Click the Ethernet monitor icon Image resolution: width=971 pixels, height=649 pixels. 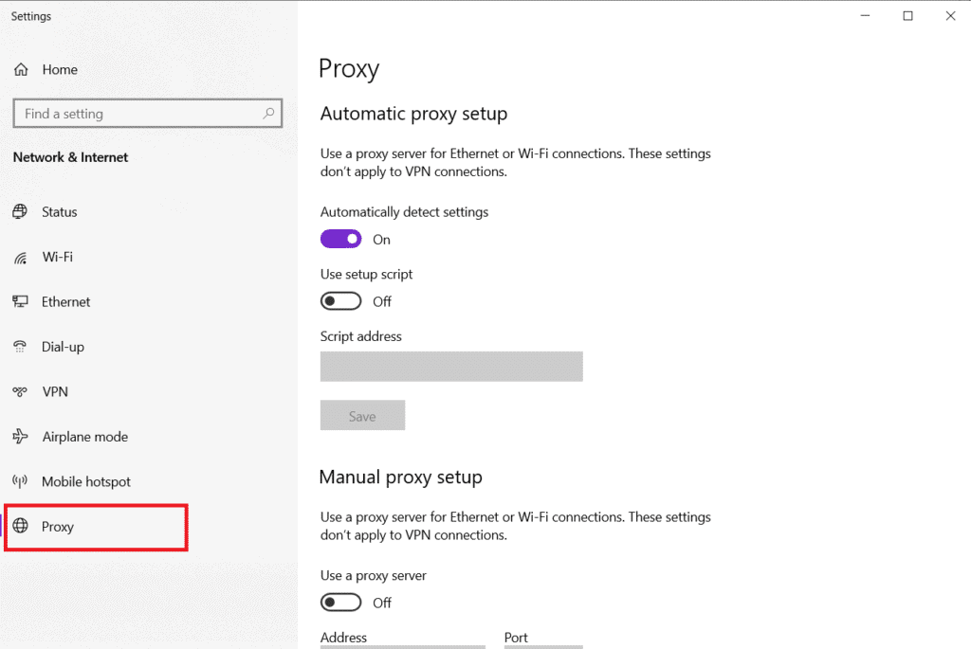(21, 301)
